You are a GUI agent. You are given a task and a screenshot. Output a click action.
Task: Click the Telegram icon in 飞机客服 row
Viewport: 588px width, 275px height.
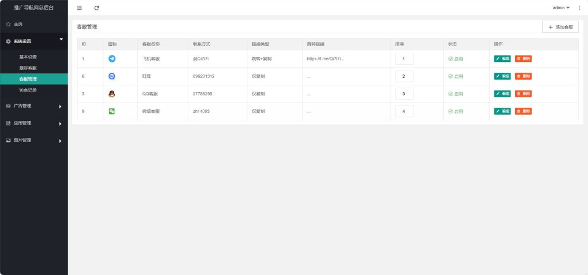click(112, 59)
